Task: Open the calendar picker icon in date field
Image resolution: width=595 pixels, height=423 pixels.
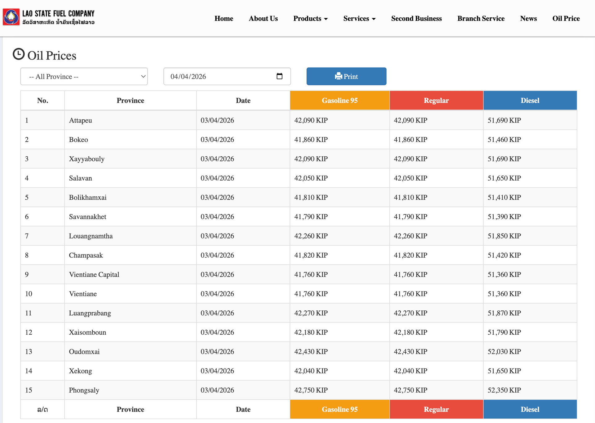Action: pos(280,76)
